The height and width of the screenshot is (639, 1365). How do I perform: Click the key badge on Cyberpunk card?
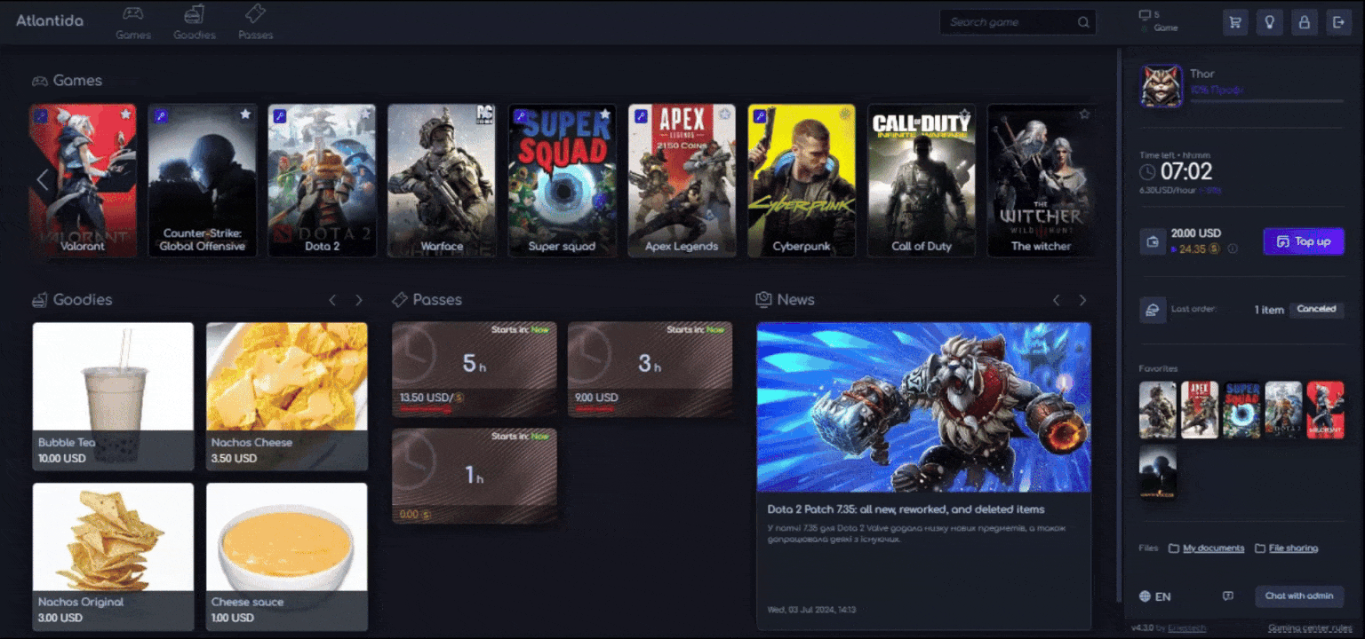coord(760,116)
